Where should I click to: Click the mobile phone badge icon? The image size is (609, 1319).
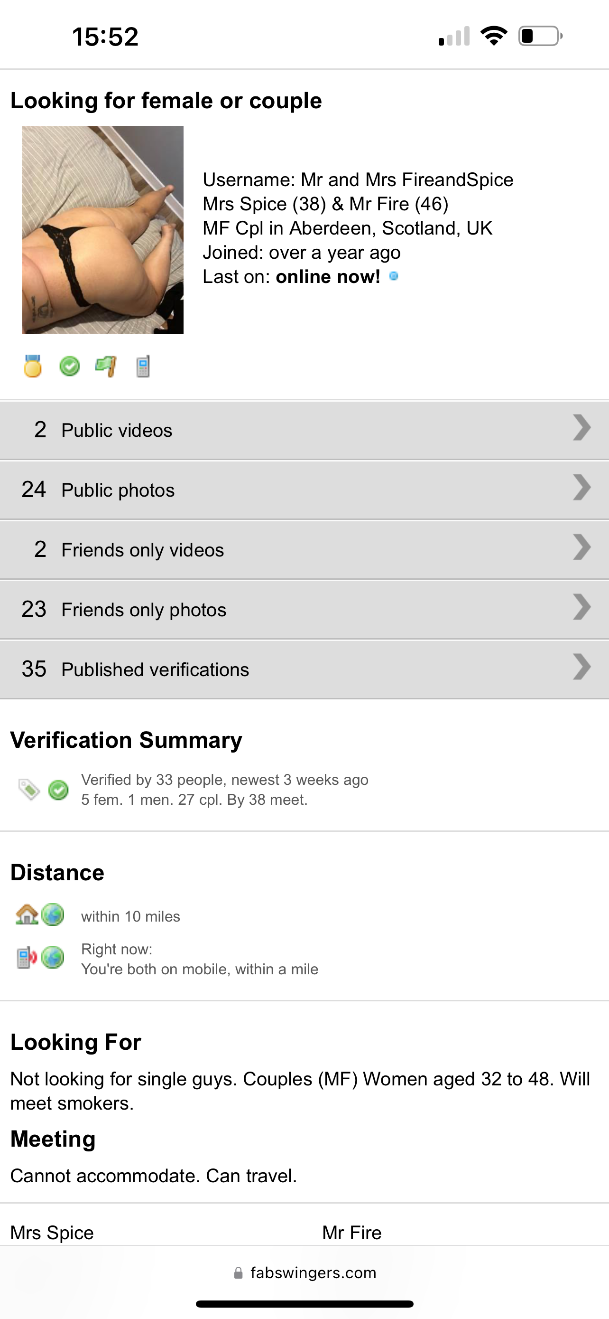click(x=143, y=366)
